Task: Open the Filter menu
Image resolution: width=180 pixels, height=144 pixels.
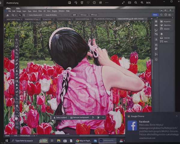Action: [40, 11]
